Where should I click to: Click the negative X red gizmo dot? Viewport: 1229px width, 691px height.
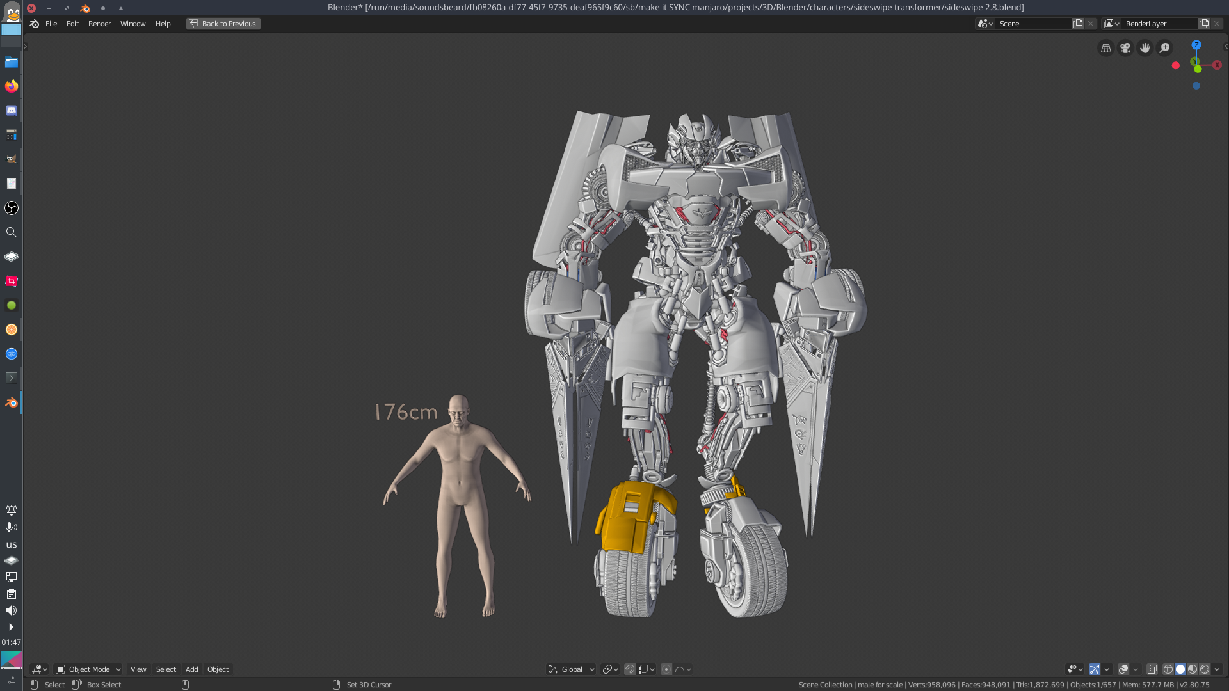(x=1175, y=65)
